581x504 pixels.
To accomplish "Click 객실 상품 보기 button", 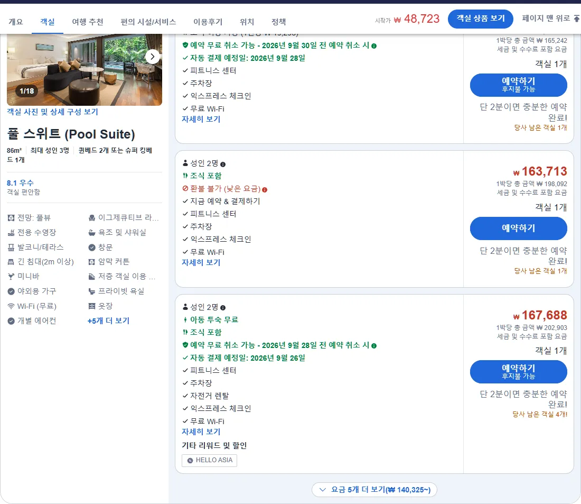I will [x=480, y=19].
